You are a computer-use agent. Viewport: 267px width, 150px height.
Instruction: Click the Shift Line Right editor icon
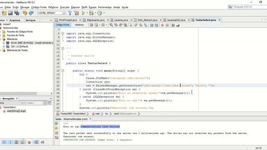(x=156, y=25)
